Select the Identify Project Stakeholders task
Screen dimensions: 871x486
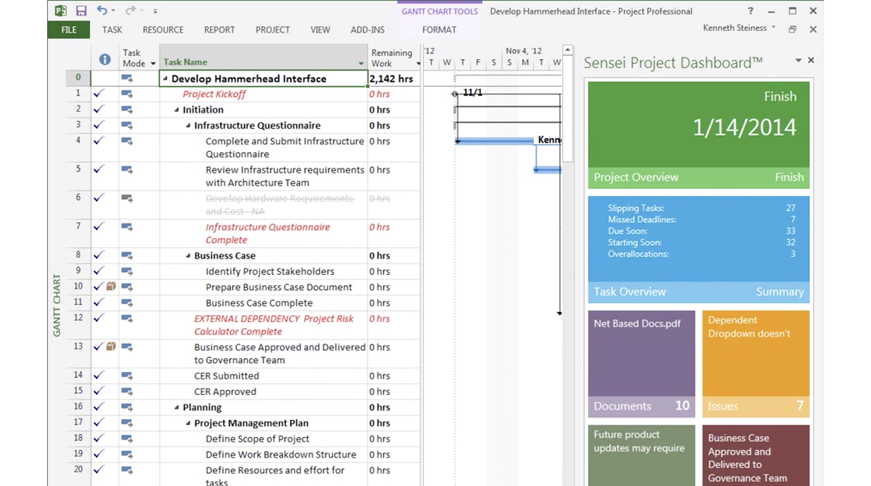coord(270,271)
